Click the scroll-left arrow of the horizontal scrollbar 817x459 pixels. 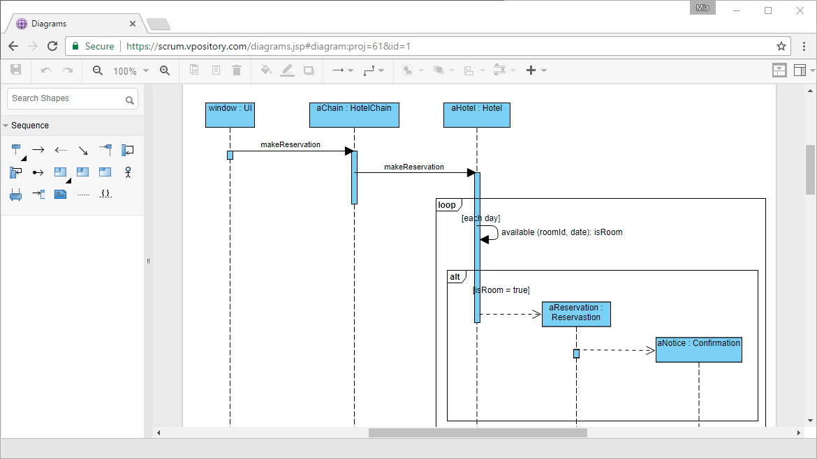click(159, 433)
